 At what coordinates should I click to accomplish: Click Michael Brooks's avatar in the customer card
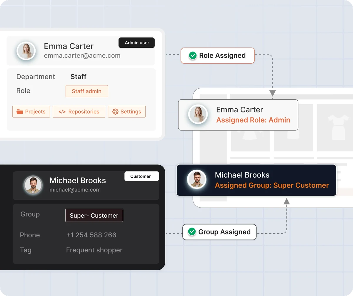click(x=33, y=185)
